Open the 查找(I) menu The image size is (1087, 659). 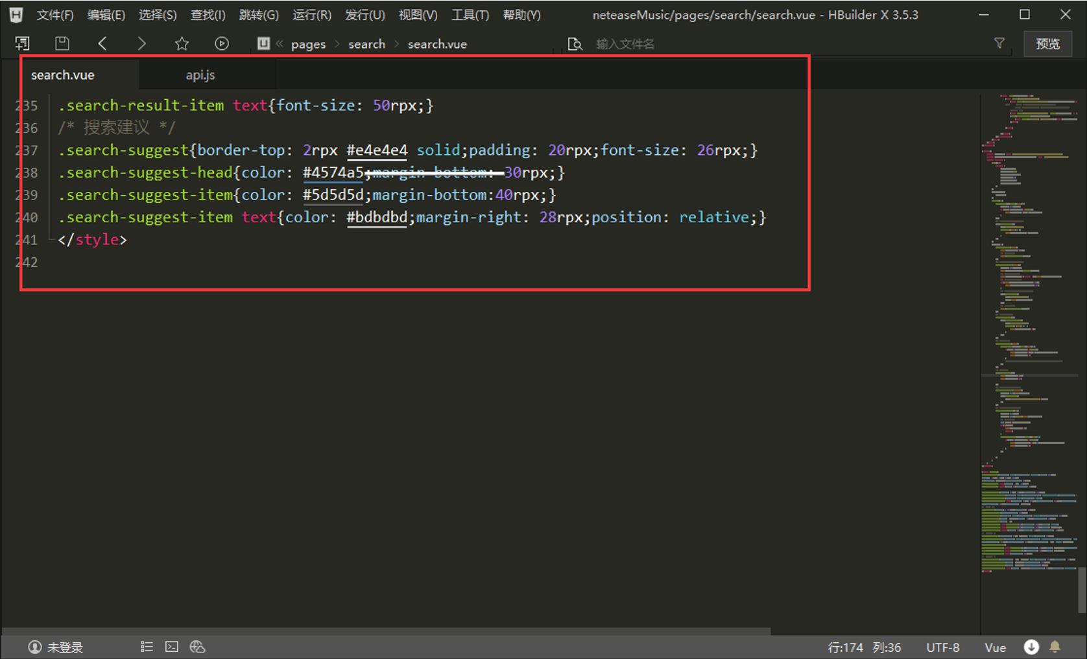(208, 15)
